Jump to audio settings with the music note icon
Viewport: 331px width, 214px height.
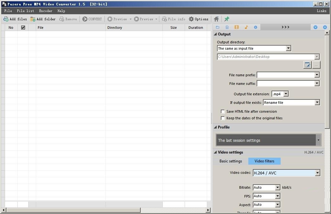point(246,27)
